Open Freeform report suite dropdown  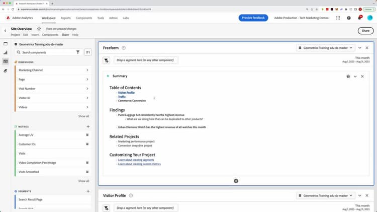point(326,48)
